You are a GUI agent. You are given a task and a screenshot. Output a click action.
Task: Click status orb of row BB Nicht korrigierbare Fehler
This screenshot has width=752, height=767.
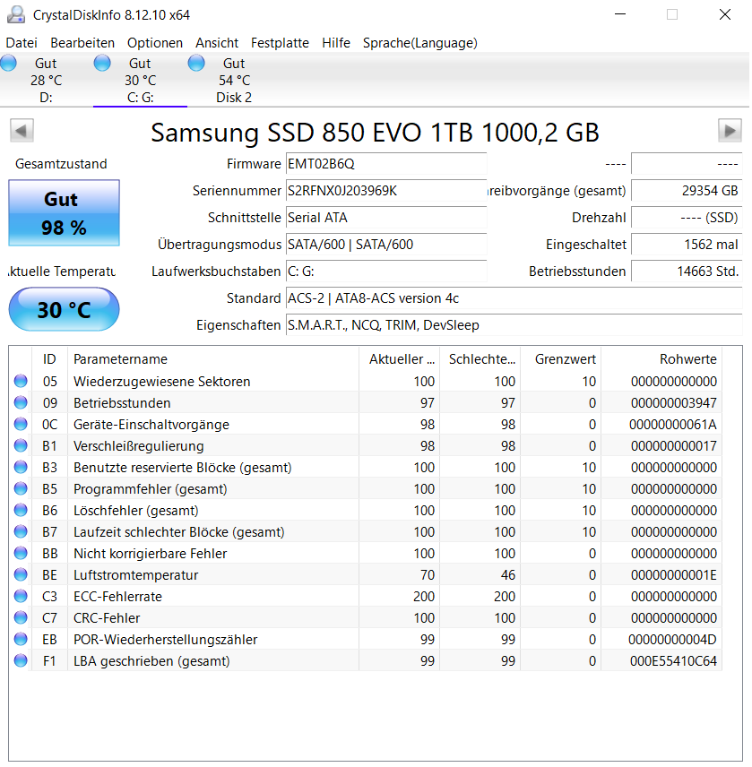[x=21, y=553]
